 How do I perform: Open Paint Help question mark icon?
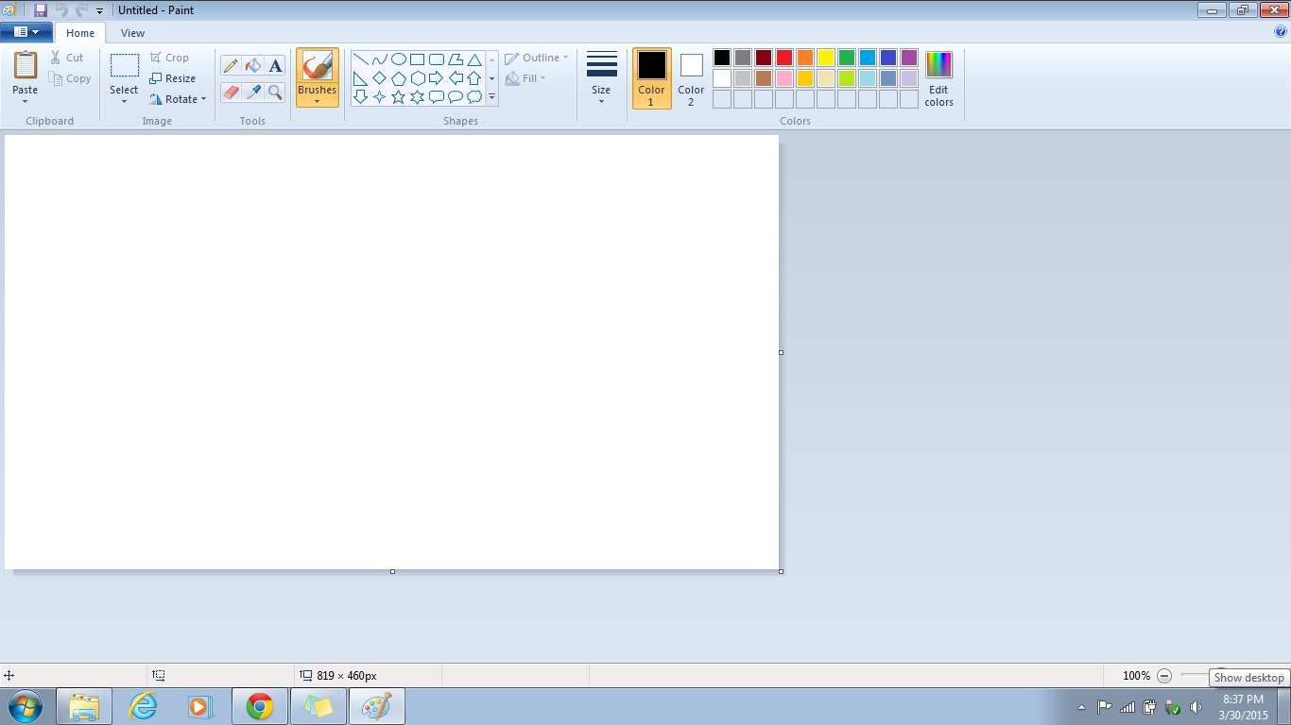click(x=1281, y=32)
